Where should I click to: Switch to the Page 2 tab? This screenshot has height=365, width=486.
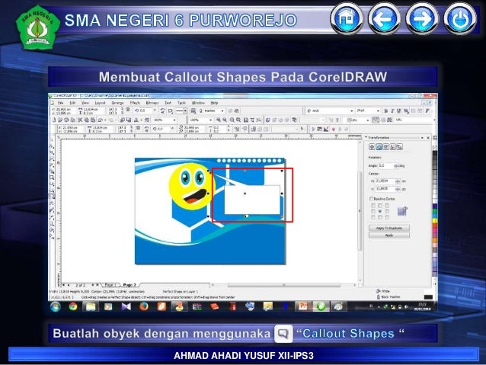click(129, 285)
